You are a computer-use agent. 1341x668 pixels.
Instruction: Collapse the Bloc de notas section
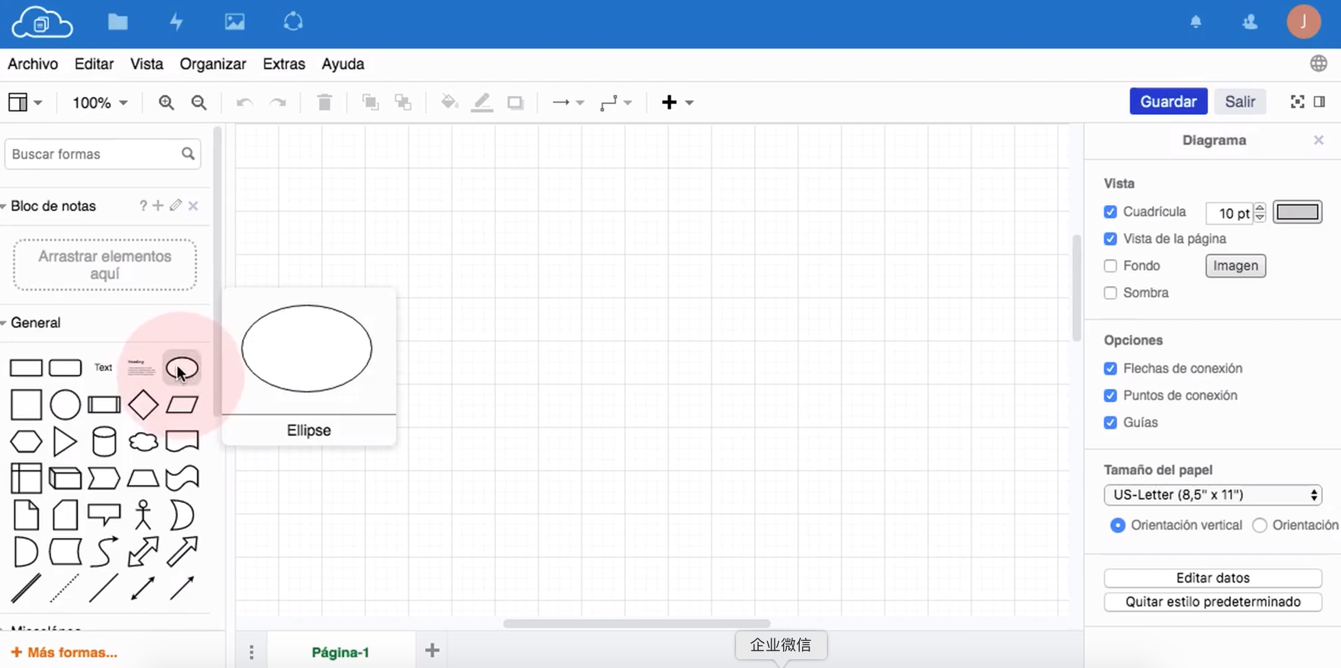tap(4, 206)
